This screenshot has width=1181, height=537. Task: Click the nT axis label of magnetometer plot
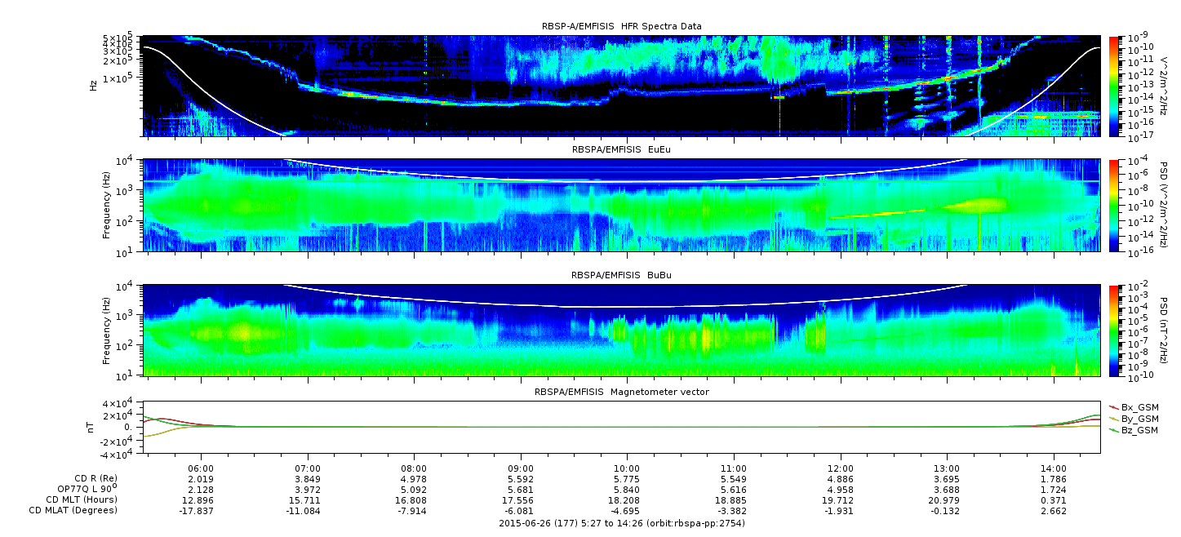point(92,427)
